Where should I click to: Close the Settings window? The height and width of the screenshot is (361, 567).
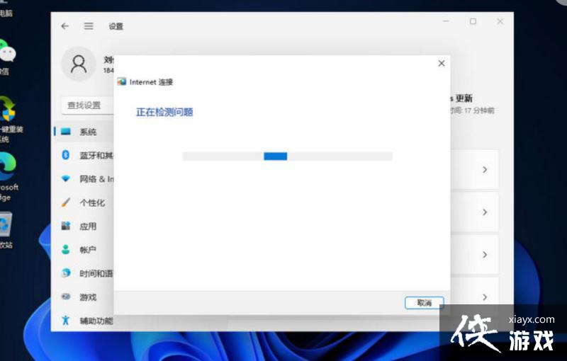point(500,22)
